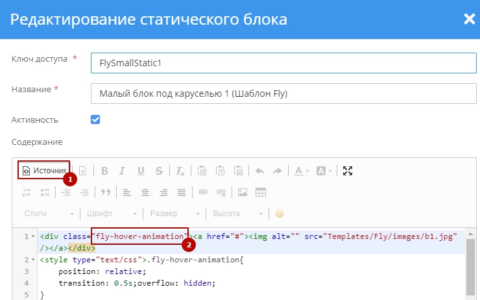Click the Название input field
Image resolution: width=480 pixels, height=300 pixels.
tap(283, 94)
